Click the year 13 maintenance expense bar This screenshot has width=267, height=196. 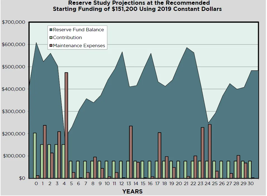[x=131, y=152]
